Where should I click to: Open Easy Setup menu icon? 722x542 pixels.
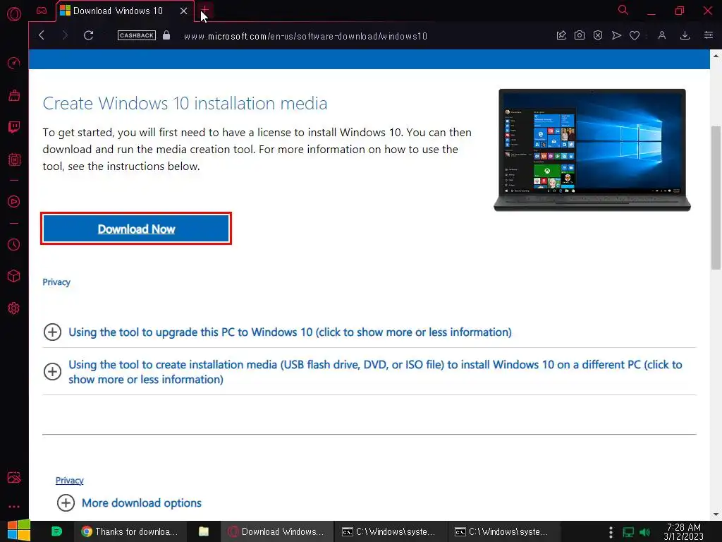coord(708,35)
